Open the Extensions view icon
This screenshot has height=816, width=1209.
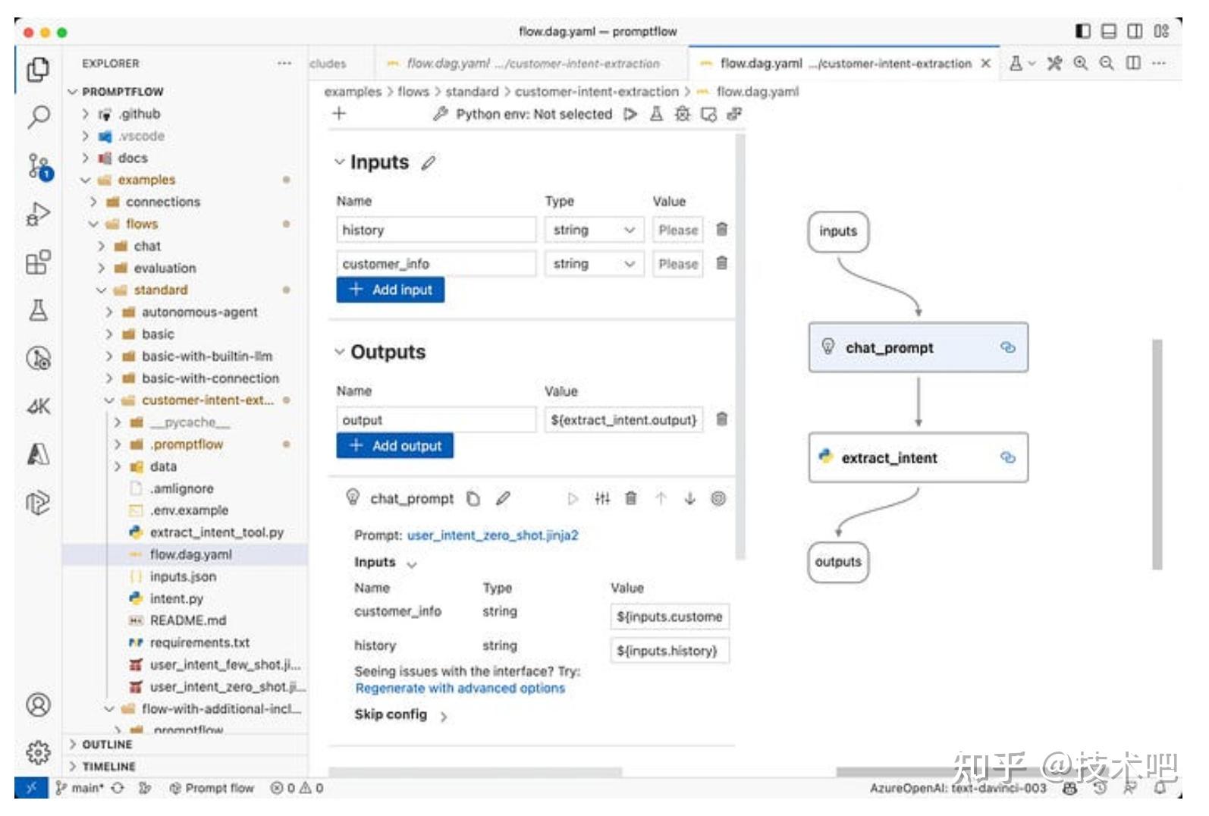point(38,262)
